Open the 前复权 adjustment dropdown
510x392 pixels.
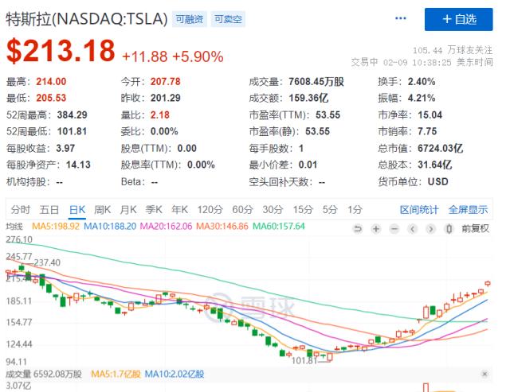(475, 229)
